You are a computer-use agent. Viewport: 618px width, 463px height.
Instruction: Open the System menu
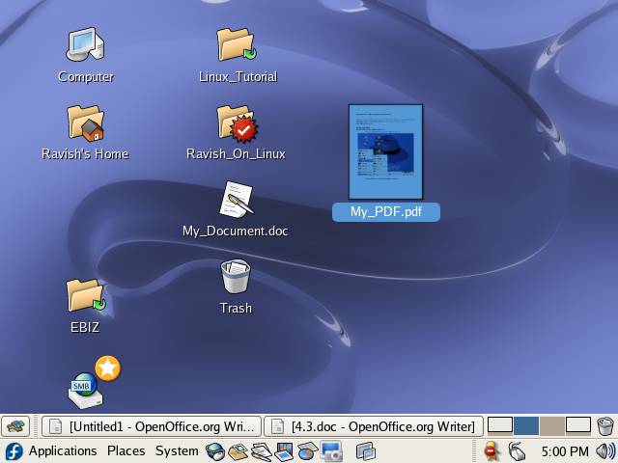[177, 450]
